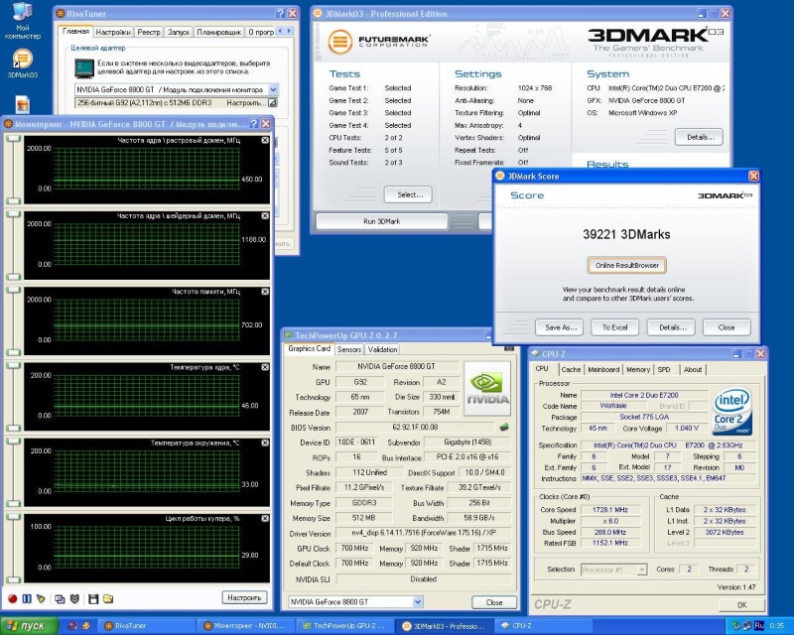The height and width of the screenshot is (635, 794).
Task: Click the yellow folder icon in monitoring toolbar
Action: (x=108, y=599)
